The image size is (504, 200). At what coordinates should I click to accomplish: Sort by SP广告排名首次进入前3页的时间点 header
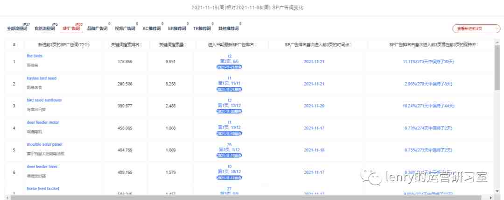point(318,45)
